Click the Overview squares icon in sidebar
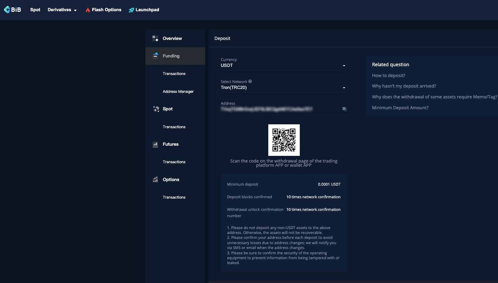Viewport: 498px width, 283px height. coord(155,39)
